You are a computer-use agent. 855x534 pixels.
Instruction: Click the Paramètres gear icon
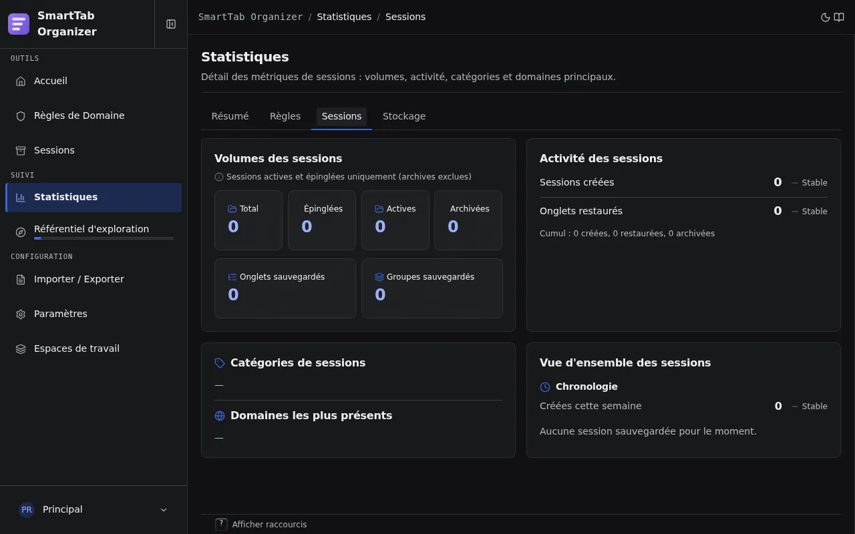tap(21, 314)
